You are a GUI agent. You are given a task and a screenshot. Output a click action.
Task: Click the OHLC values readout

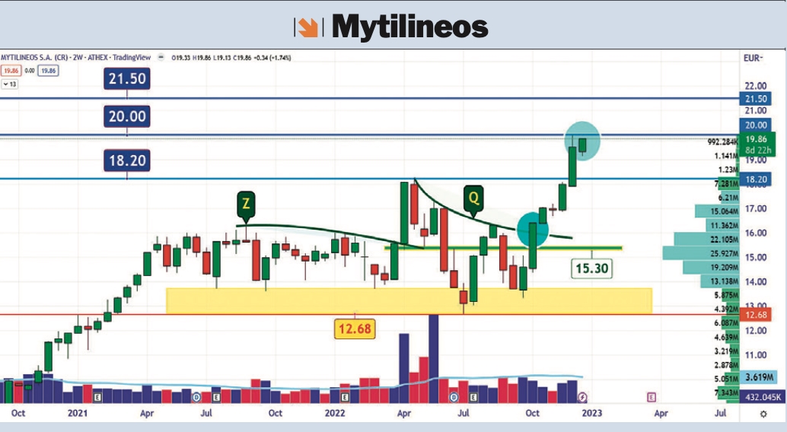pyautogui.click(x=231, y=58)
